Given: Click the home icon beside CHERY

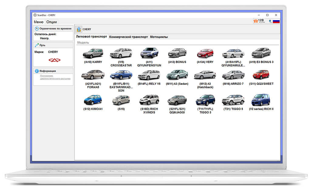Looking at the screenshot, I should tap(79, 29).
